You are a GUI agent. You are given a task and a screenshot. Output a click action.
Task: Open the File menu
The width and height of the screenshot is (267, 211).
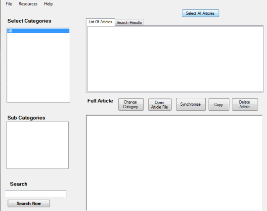tap(9, 4)
